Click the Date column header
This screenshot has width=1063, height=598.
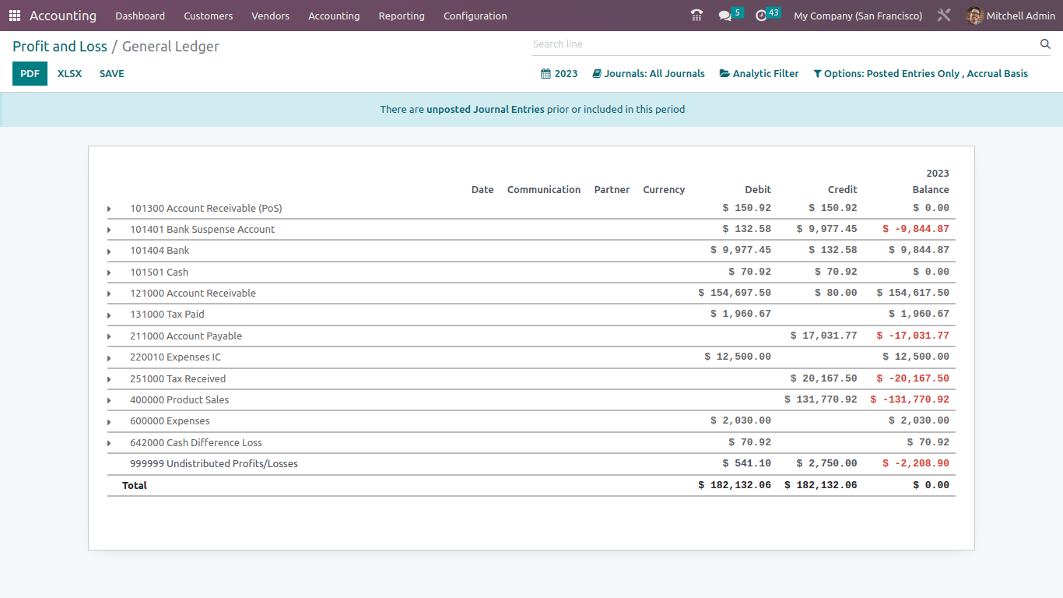point(482,190)
